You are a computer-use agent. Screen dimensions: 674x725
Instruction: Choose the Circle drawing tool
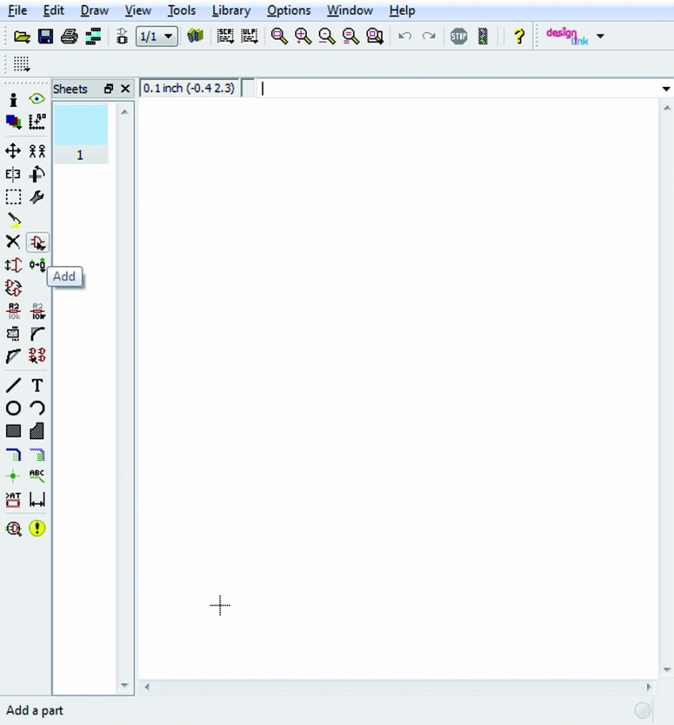click(13, 408)
